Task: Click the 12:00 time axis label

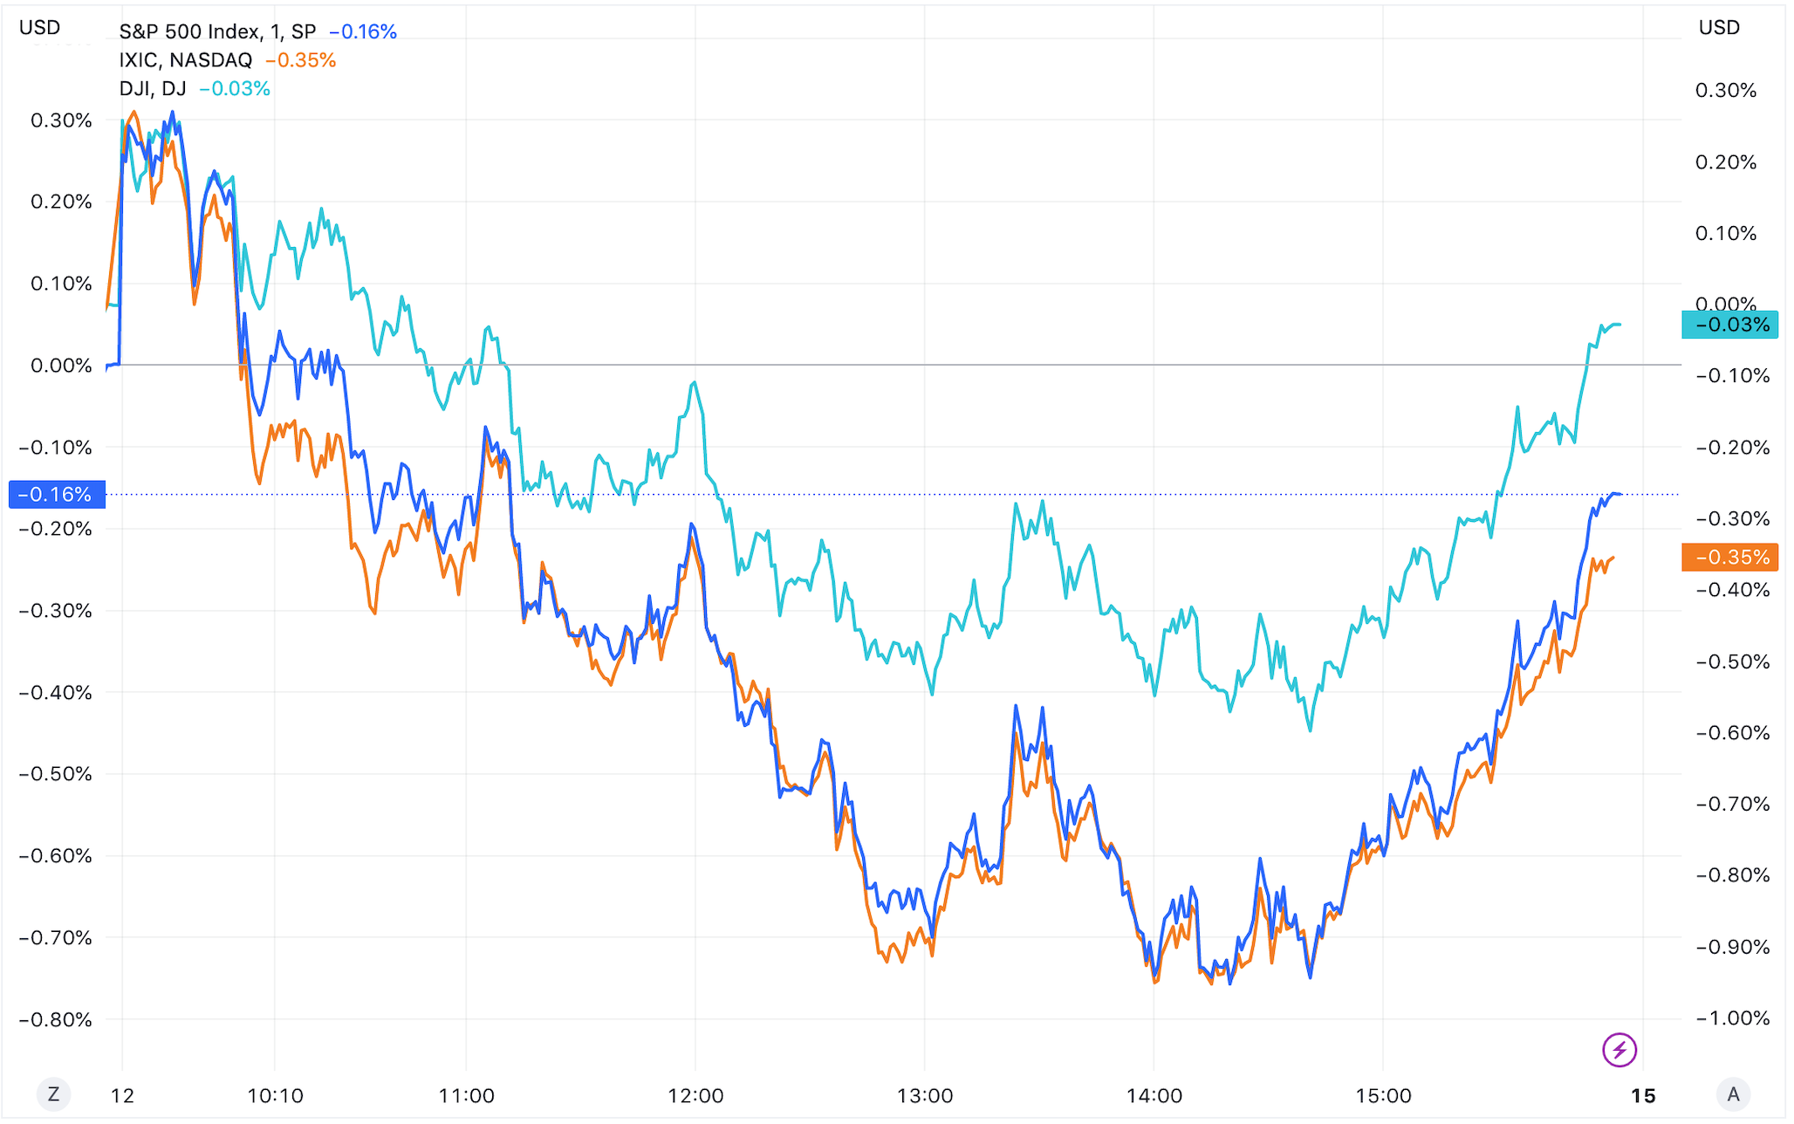Action: coord(695,1096)
